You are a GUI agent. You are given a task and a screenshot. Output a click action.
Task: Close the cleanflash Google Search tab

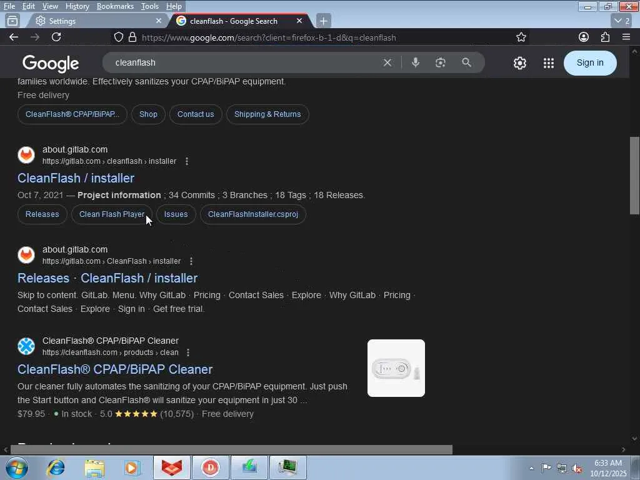pyautogui.click(x=299, y=21)
